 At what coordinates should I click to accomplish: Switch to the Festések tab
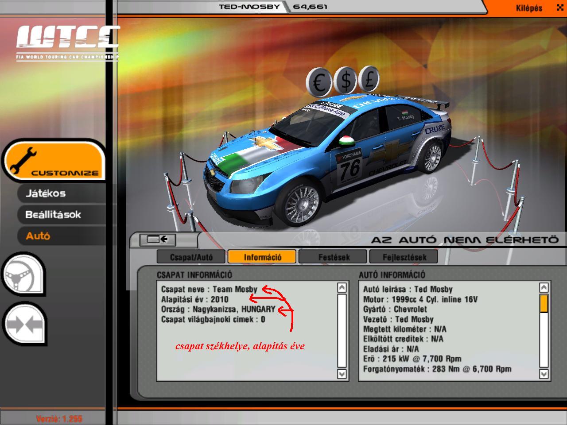[x=334, y=257]
